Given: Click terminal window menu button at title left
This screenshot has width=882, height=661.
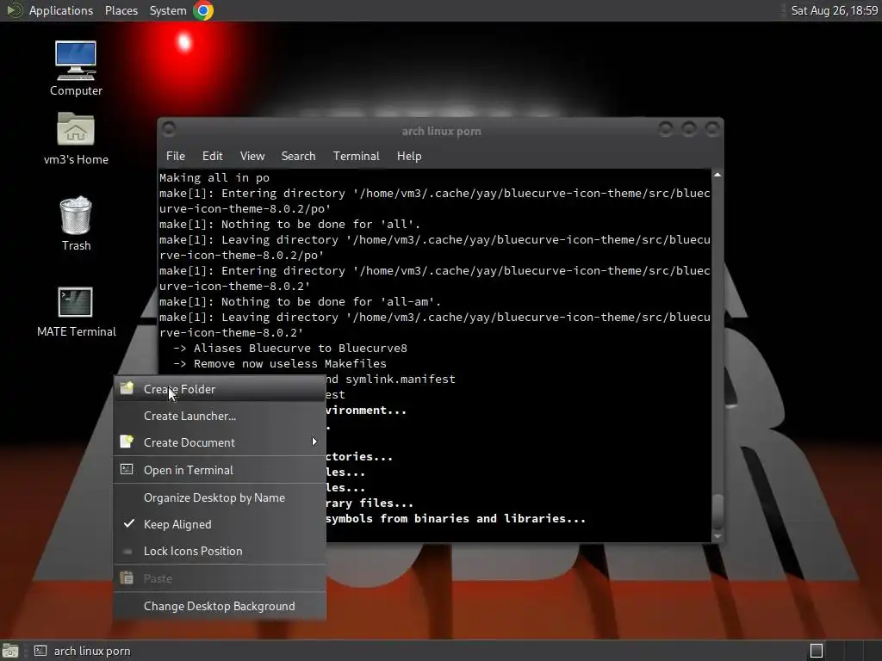Looking at the screenshot, I should click(169, 129).
